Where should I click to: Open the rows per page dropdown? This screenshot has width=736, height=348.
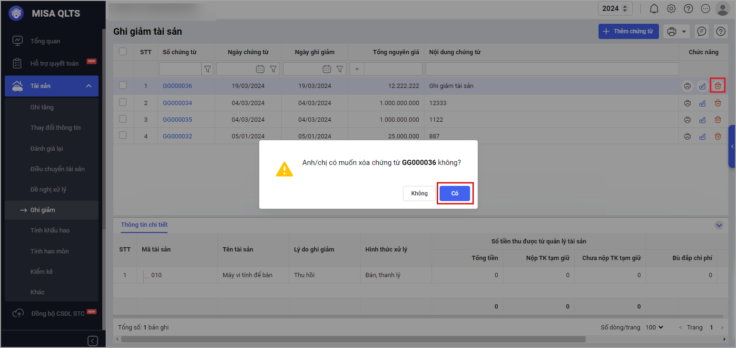[x=655, y=328]
